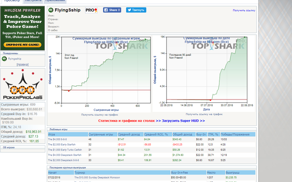Viewport: 292px width, 182px height.
Task: Click Статистика и графики на столах link
Action: tap(126, 121)
